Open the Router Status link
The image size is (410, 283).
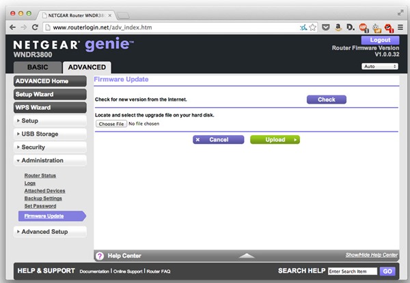(x=40, y=175)
